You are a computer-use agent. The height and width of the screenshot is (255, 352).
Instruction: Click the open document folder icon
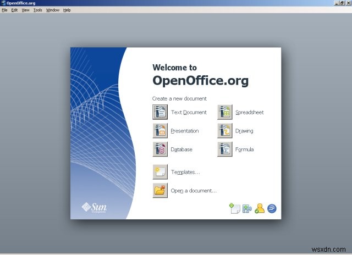tap(160, 190)
